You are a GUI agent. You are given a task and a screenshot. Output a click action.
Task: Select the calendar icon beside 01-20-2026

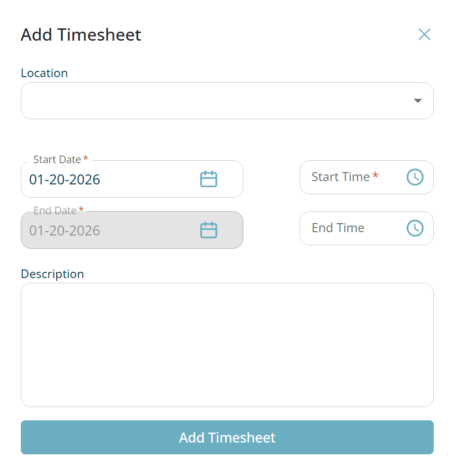[209, 179]
